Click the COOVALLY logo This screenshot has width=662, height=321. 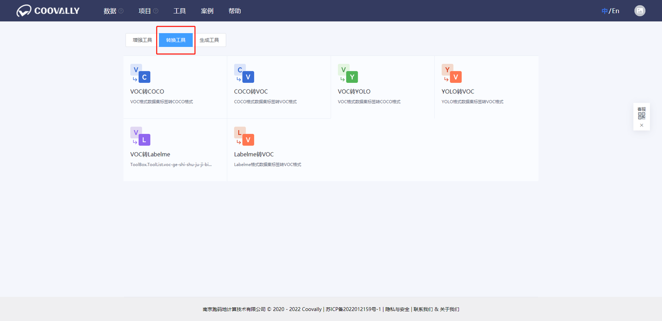pyautogui.click(x=47, y=10)
